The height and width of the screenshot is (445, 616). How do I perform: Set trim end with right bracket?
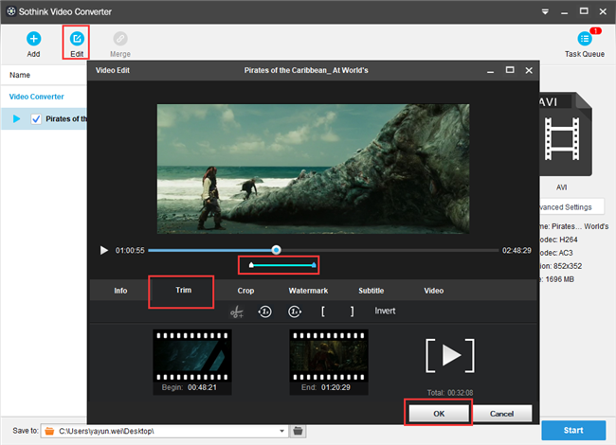coord(352,311)
